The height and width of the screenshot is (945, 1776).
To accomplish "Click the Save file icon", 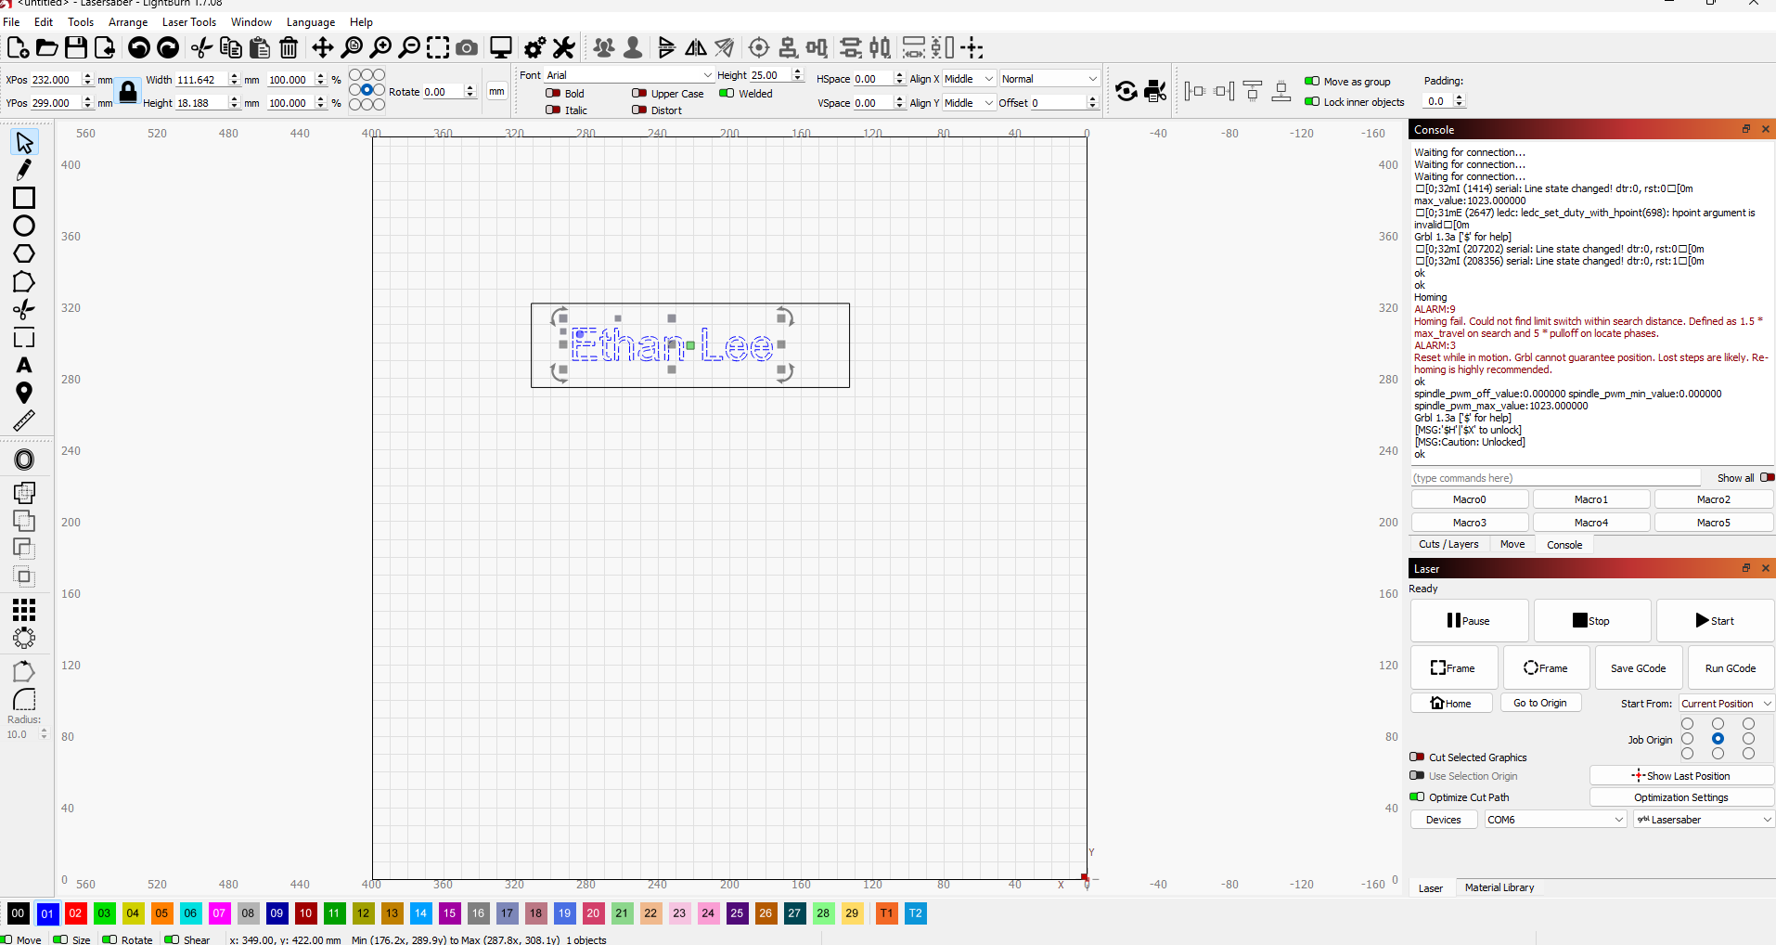I will [x=76, y=47].
